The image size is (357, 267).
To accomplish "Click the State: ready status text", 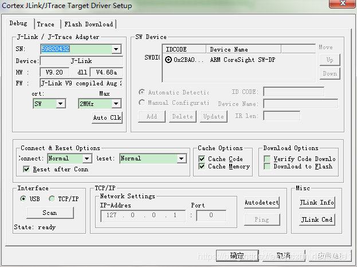I will [35, 227].
